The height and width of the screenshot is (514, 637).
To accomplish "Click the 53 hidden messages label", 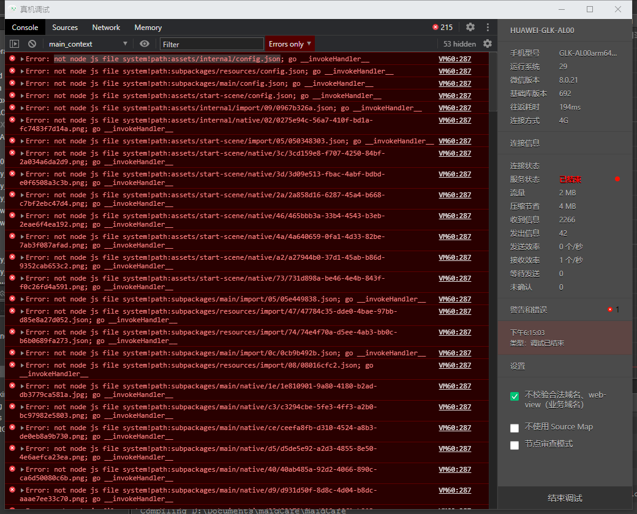I will point(459,44).
